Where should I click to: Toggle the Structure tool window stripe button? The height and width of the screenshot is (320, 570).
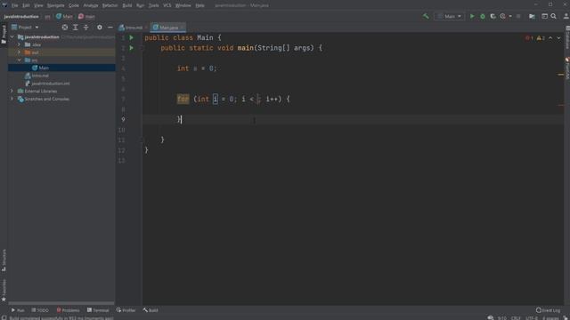(x=4, y=260)
